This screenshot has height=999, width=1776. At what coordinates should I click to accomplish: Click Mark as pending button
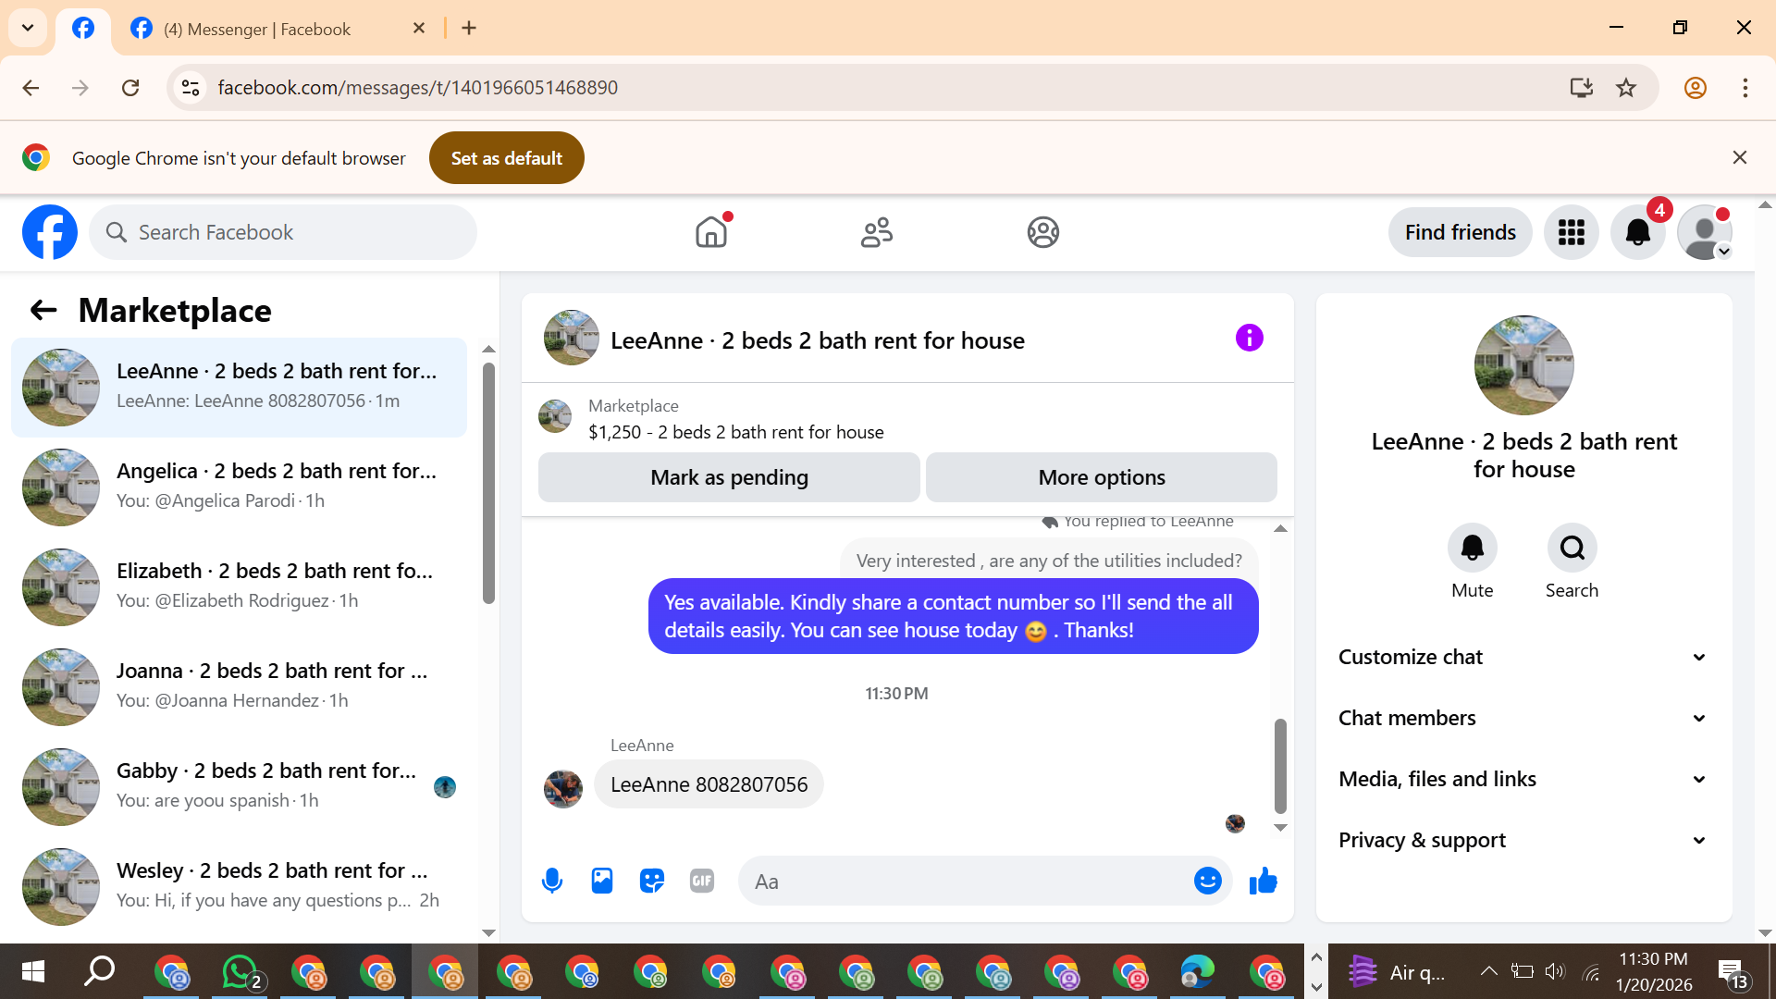tap(729, 477)
